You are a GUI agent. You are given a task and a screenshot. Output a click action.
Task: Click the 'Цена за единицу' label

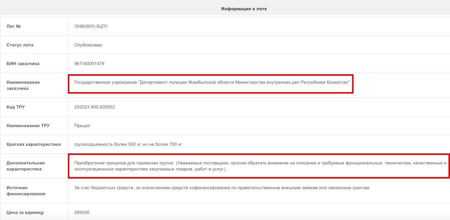tap(25, 212)
